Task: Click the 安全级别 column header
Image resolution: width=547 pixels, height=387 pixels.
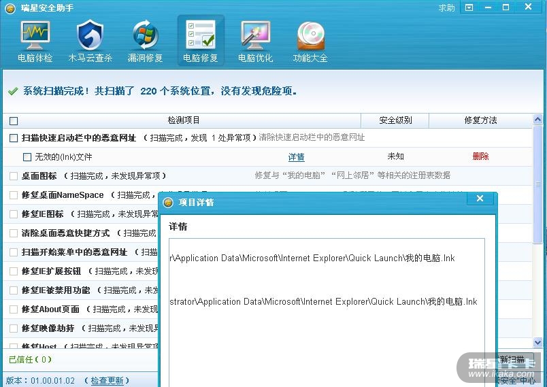Action: coord(395,120)
